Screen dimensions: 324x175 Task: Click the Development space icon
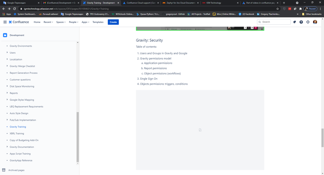[5, 35]
